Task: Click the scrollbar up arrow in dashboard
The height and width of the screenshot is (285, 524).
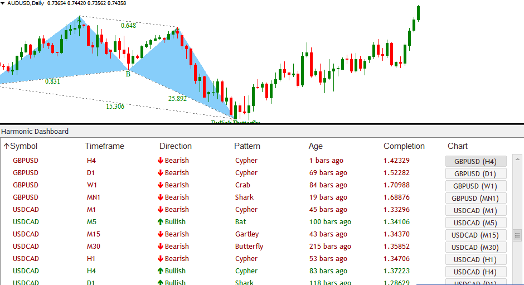Action: tap(517, 159)
